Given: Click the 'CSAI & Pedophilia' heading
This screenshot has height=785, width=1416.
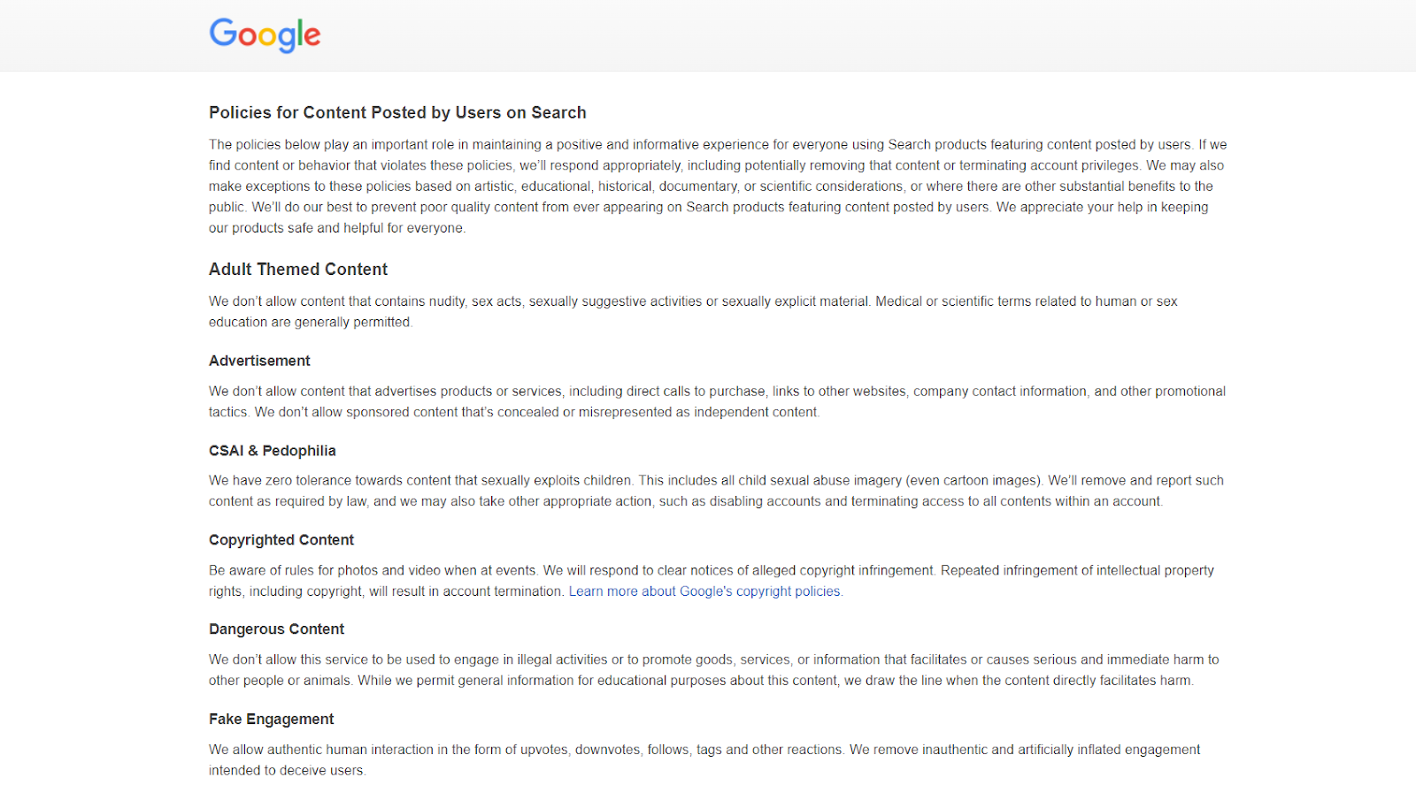Looking at the screenshot, I should (x=273, y=451).
